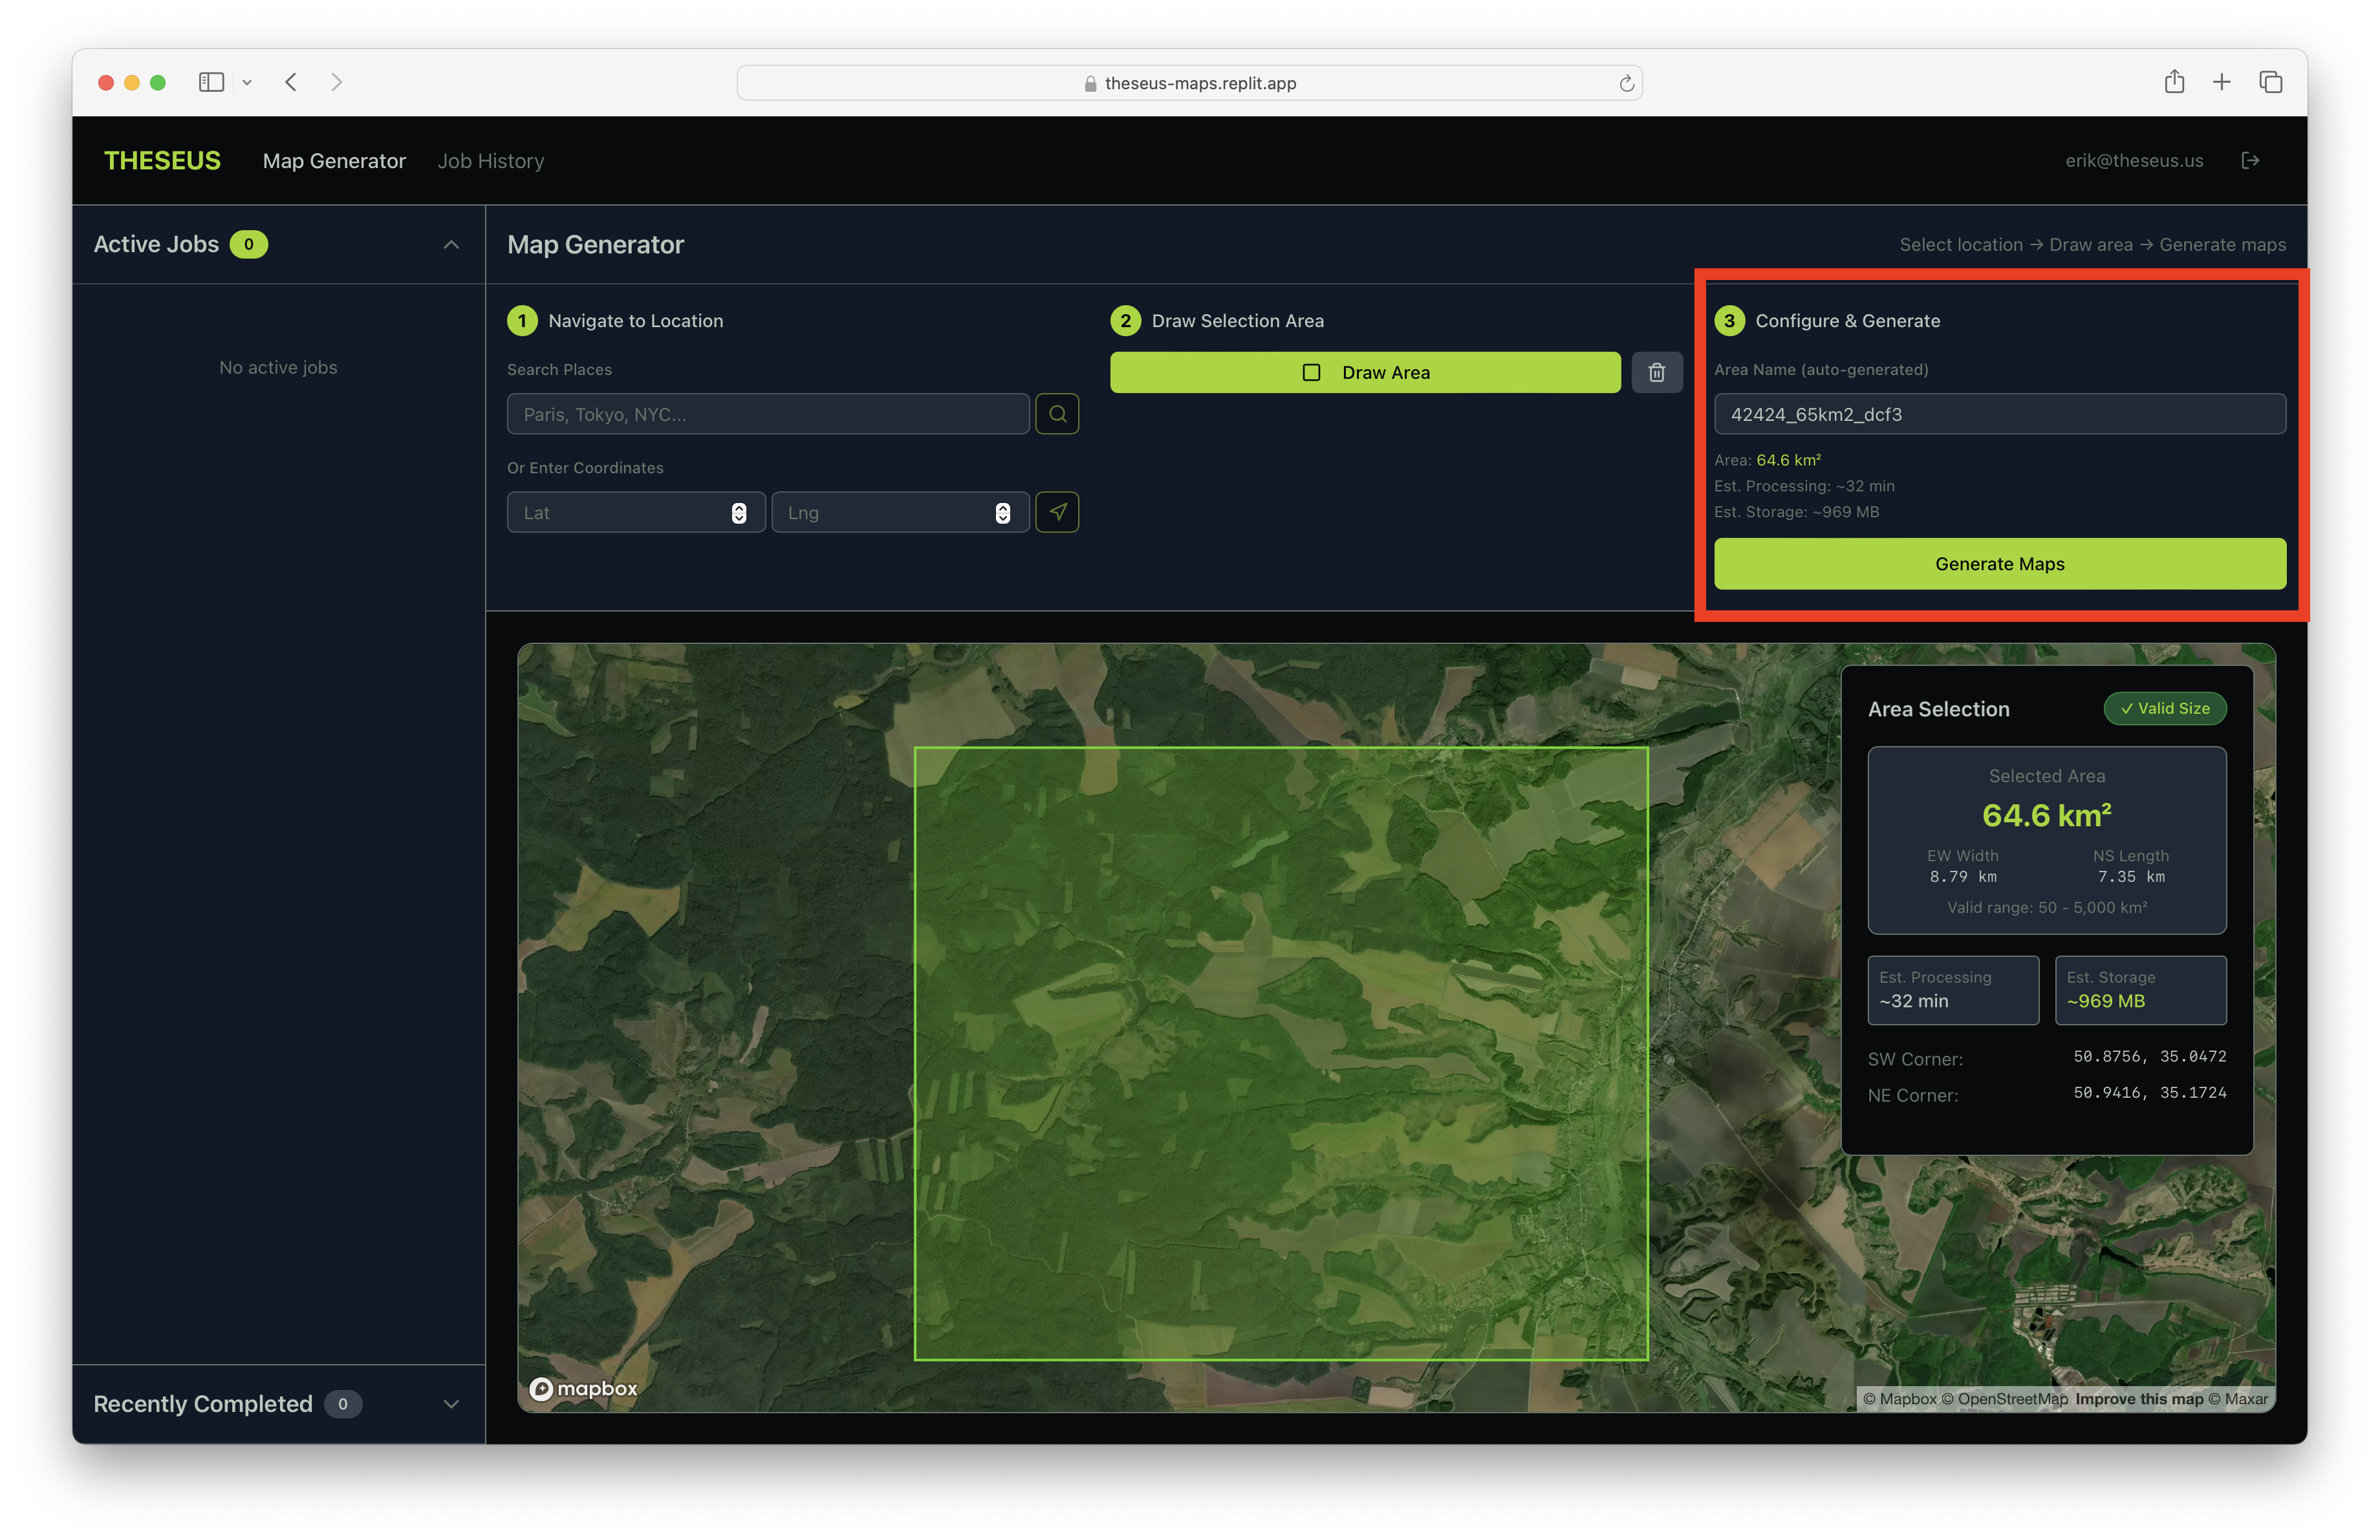Click the Draw Area button

pos(1365,372)
